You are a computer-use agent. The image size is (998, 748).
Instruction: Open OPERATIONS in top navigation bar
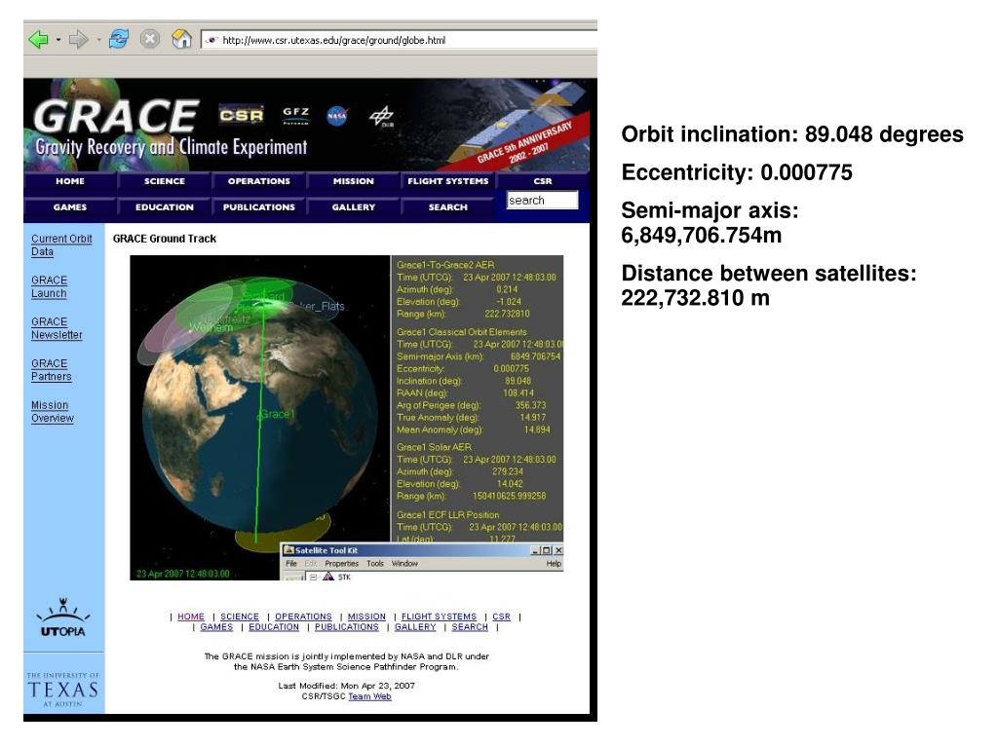(x=259, y=181)
